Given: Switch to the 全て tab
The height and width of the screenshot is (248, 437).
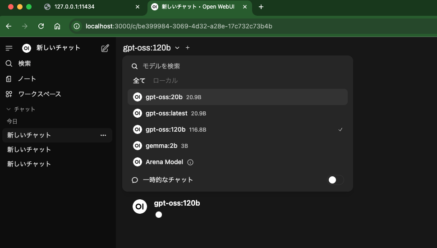Looking at the screenshot, I should coord(139,81).
